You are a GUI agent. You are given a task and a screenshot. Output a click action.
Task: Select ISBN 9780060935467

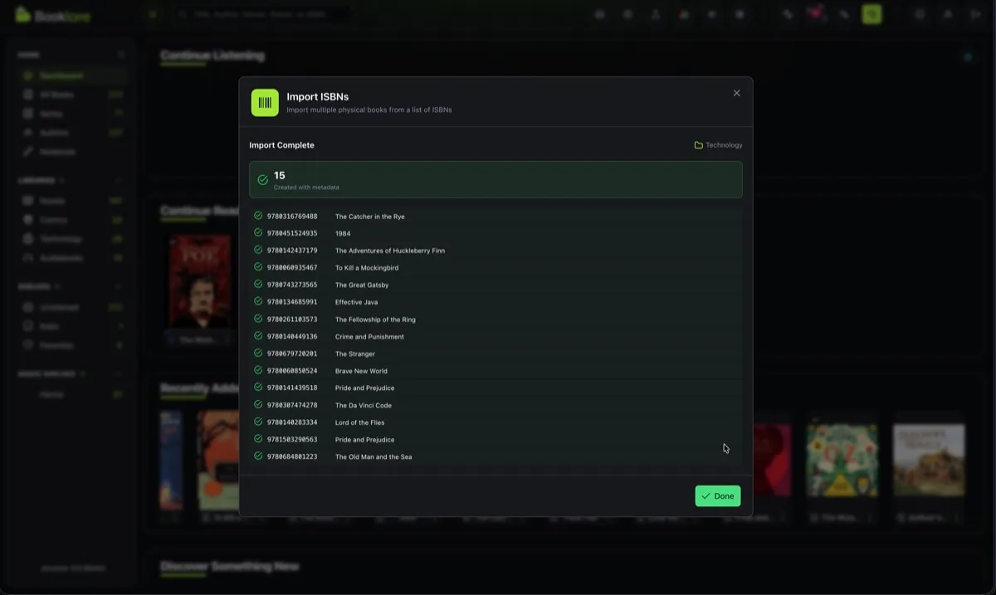pyautogui.click(x=292, y=268)
